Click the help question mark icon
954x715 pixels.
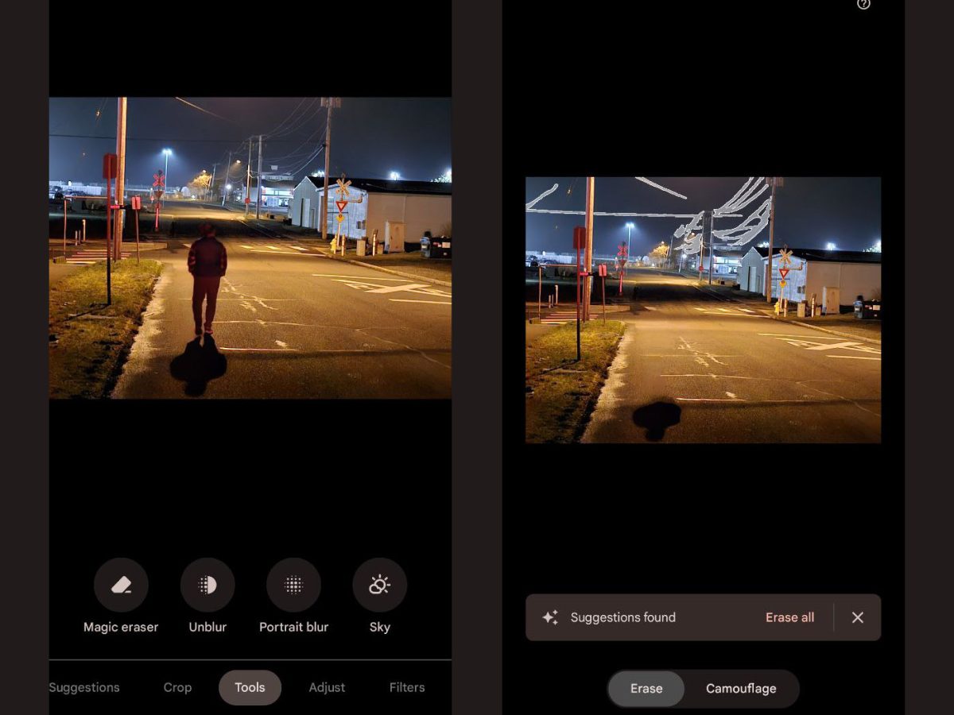tap(863, 4)
